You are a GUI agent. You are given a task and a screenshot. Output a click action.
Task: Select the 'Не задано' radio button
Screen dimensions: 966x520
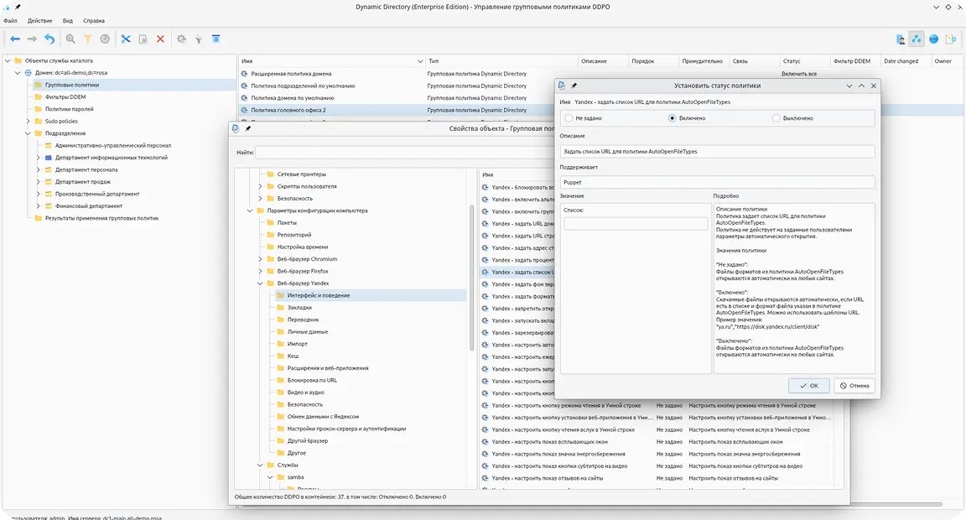[x=569, y=118]
